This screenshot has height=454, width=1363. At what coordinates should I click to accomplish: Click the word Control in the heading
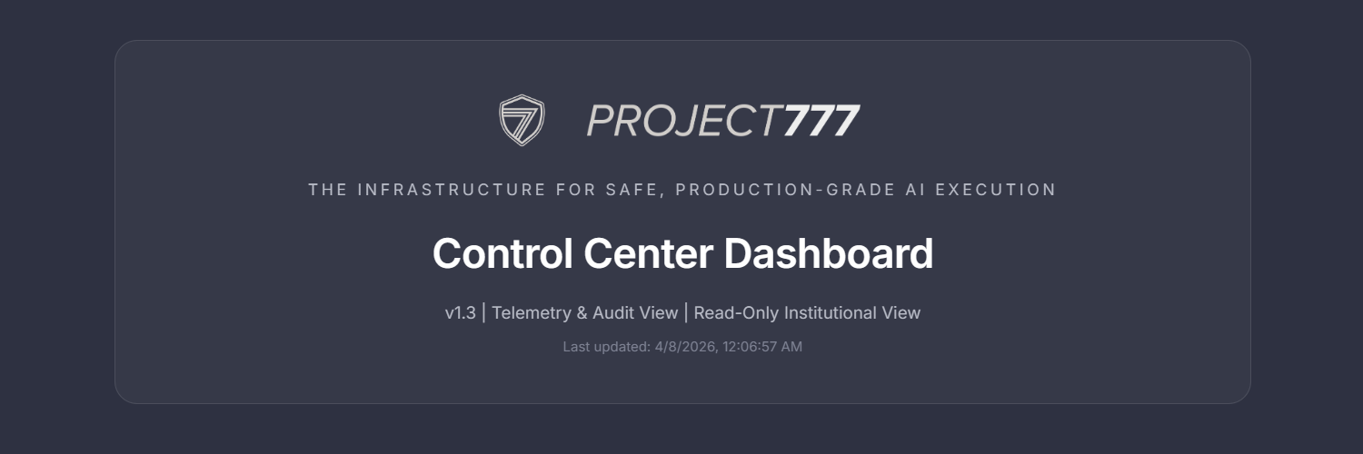tap(502, 253)
